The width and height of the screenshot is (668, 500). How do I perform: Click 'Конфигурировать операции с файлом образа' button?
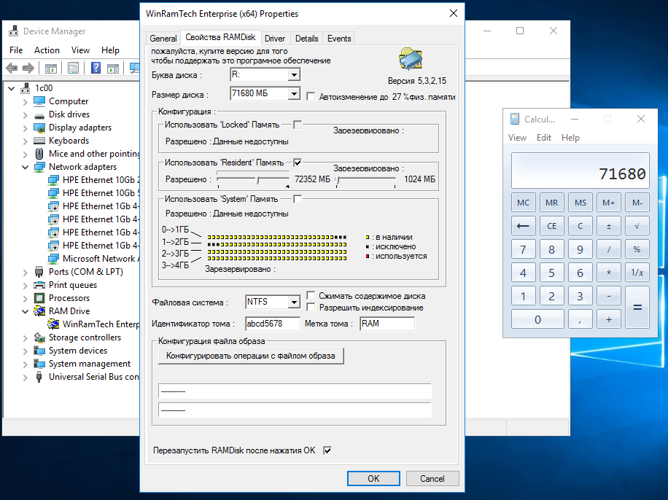[251, 356]
